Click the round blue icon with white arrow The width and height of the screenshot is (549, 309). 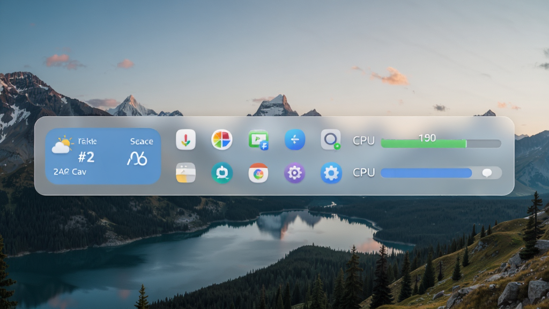point(295,139)
